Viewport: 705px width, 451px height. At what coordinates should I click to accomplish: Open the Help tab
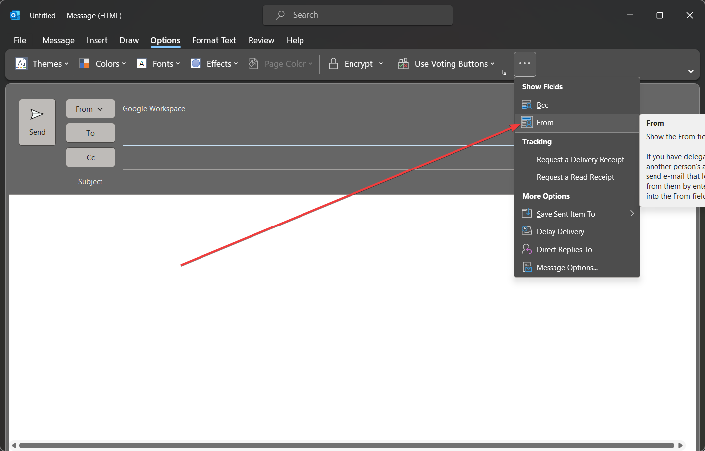click(x=295, y=40)
